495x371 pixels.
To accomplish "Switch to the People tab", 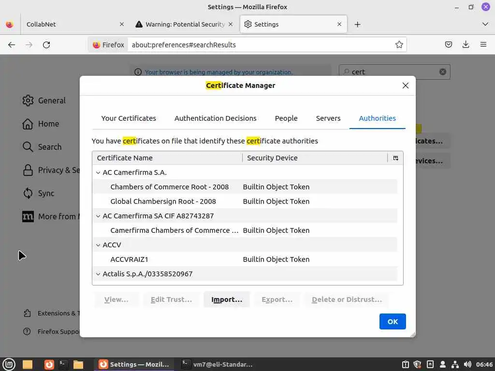I will click(x=286, y=118).
